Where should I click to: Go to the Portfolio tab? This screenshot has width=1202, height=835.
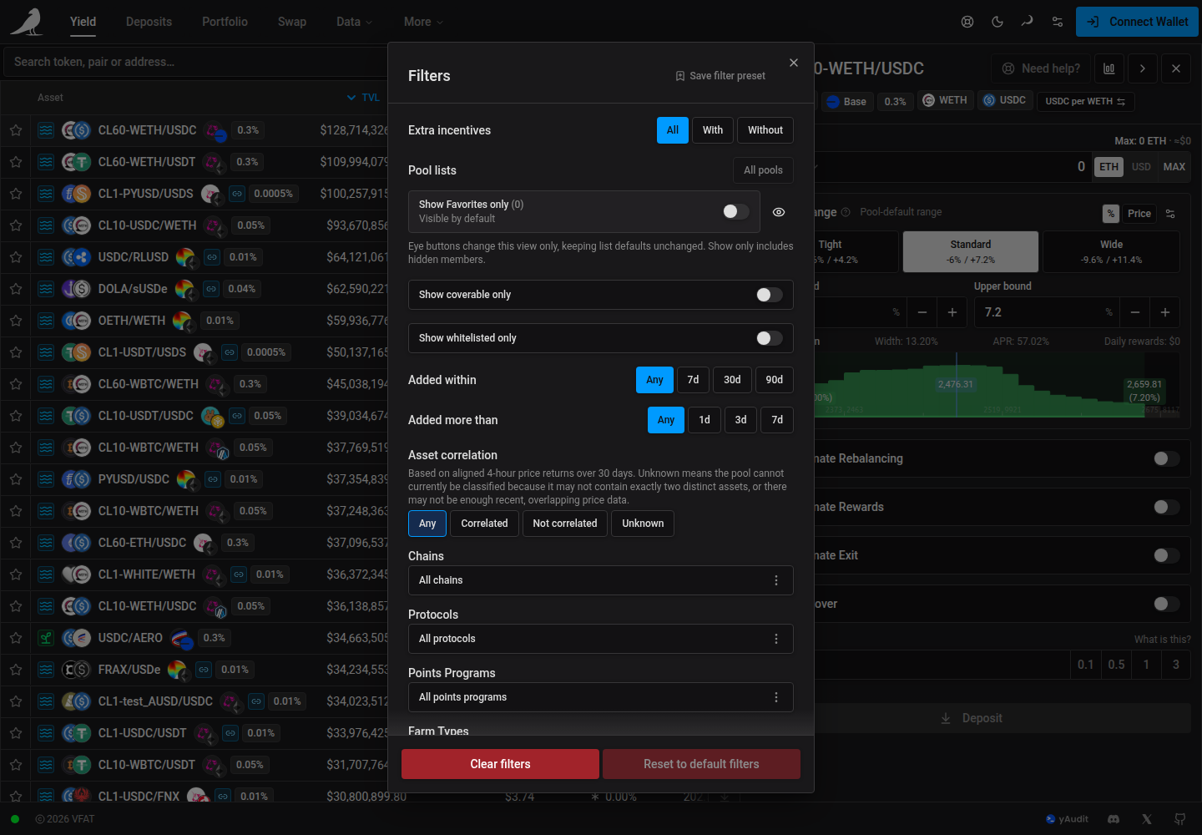pyautogui.click(x=225, y=22)
